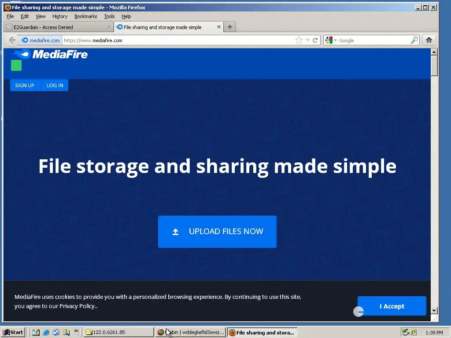This screenshot has height=338, width=451.
Task: Click UPLOAD FILES NOW button
Action: tap(217, 231)
